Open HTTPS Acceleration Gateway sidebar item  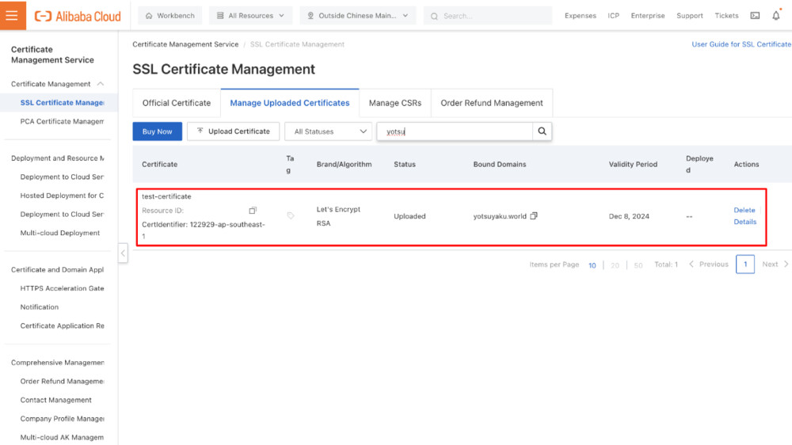tap(62, 288)
